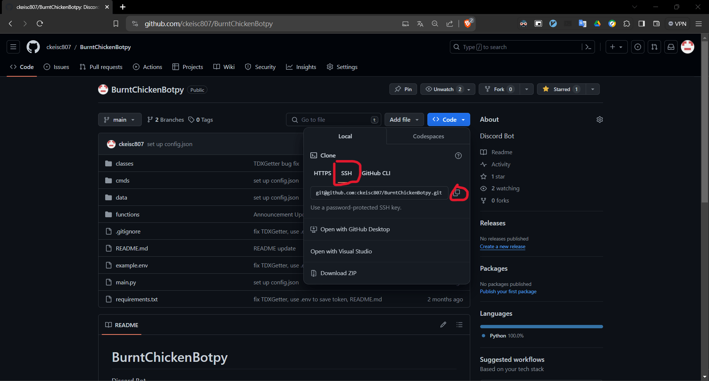Image resolution: width=709 pixels, height=381 pixels.
Task: Open GitHub homepage via Octocat logo
Action: click(x=33, y=47)
